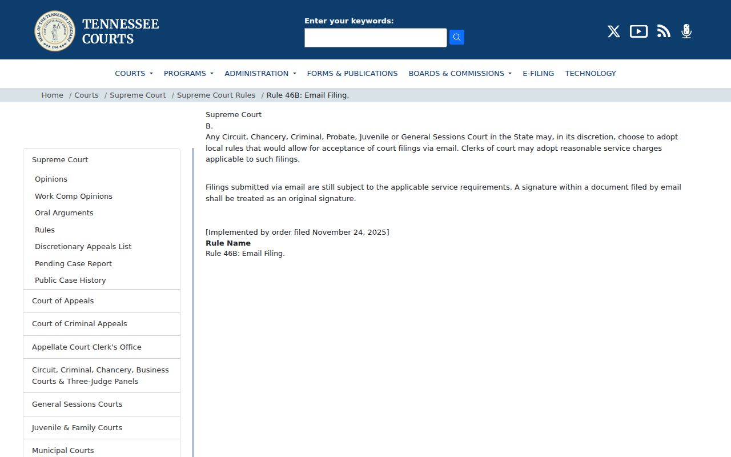
Task: Open the E-Filing menu item
Action: [539, 73]
